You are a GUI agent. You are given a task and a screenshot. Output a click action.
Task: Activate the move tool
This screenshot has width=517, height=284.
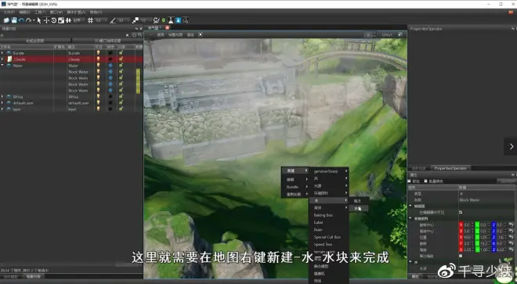click(x=46, y=20)
